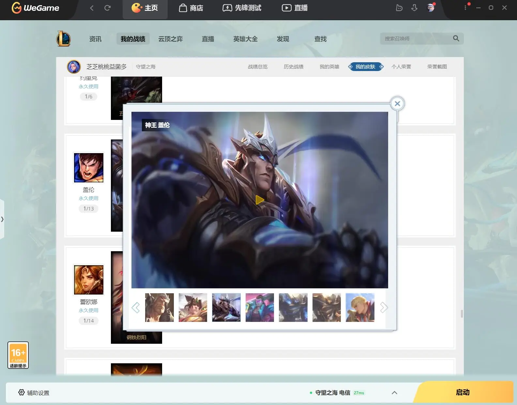Select the 发现 menu item
This screenshot has height=405, width=517.
coord(283,39)
